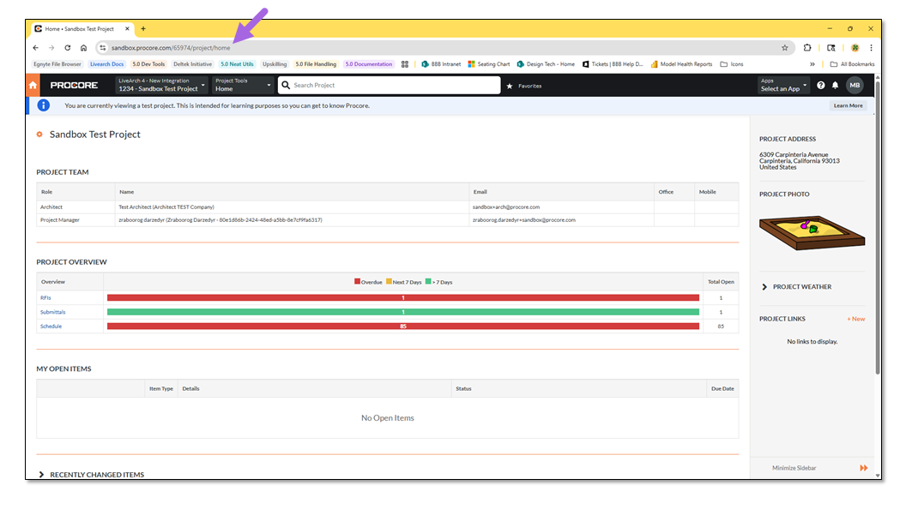Click the red RFIs overdue bar
This screenshot has height=509, width=906.
coord(402,298)
